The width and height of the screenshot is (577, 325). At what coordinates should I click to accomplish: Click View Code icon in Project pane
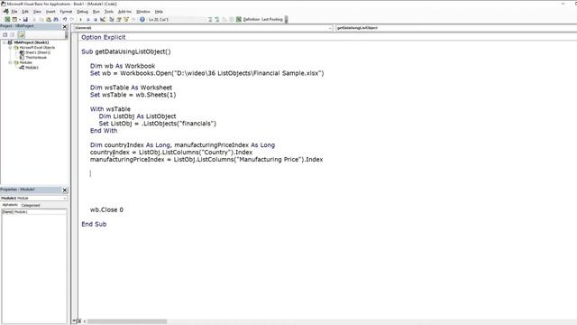pyautogui.click(x=5, y=34)
